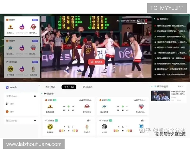190x152 pixels.
Task: Toggle the 推荐 check mark
Action: (16, 87)
